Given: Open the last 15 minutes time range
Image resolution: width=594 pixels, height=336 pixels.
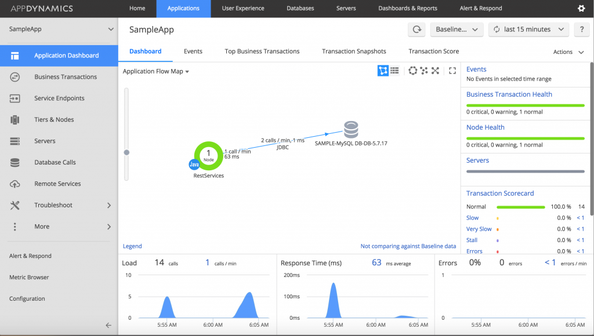Looking at the screenshot, I should [x=528, y=30].
